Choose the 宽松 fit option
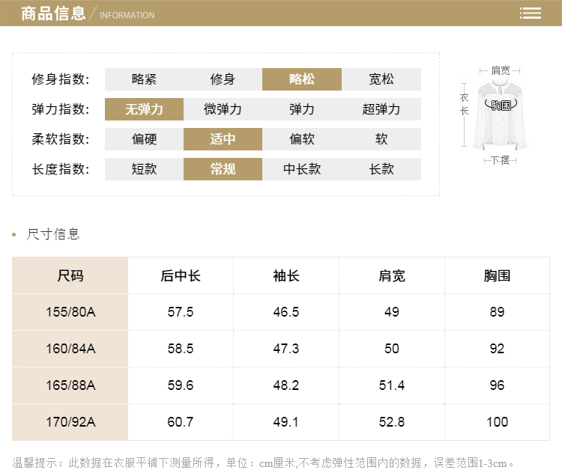This screenshot has height=470, width=562. click(381, 79)
